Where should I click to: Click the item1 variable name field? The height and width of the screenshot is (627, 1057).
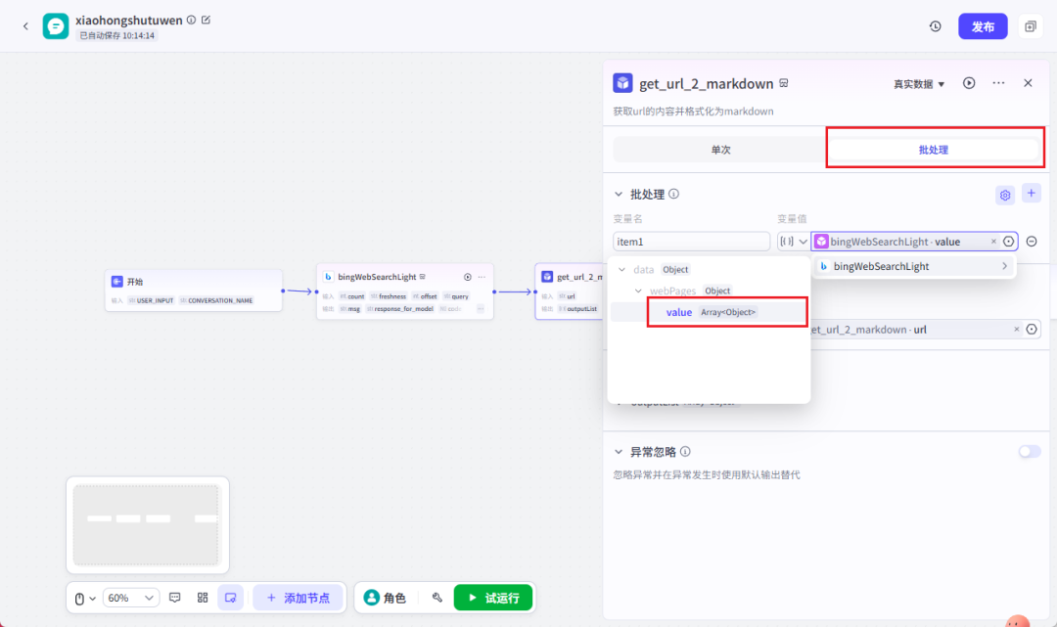coord(691,241)
